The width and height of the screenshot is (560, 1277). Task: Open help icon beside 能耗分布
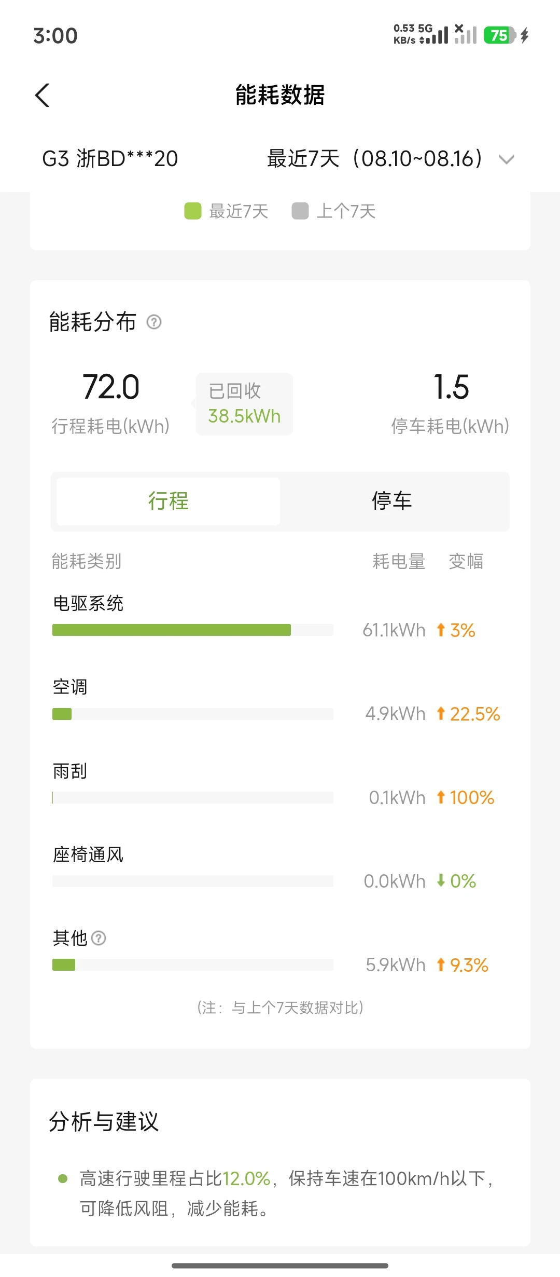click(x=154, y=322)
